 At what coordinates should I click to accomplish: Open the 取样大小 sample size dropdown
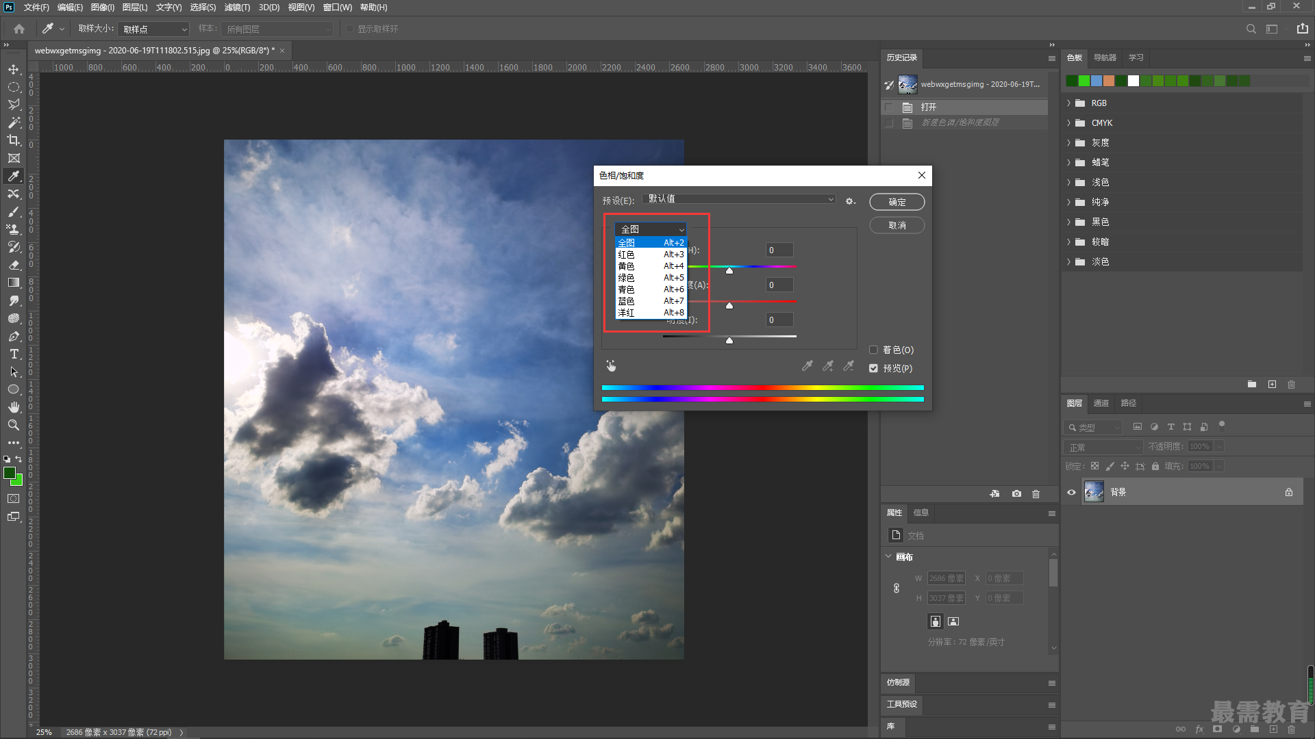pos(153,29)
